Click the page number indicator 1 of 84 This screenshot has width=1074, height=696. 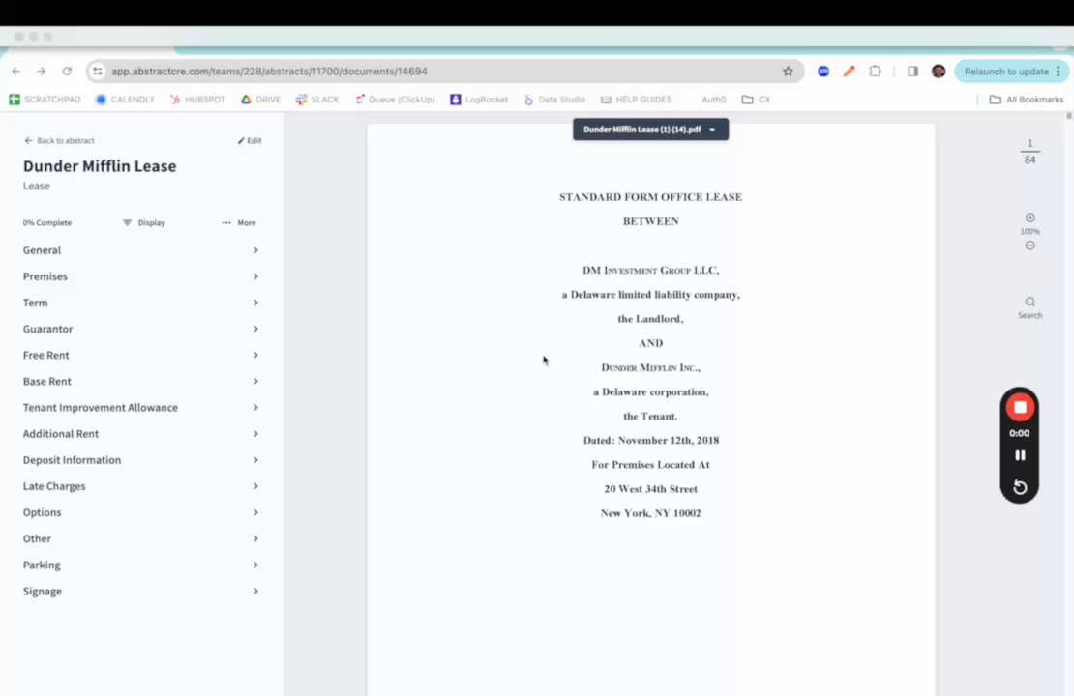1029,151
